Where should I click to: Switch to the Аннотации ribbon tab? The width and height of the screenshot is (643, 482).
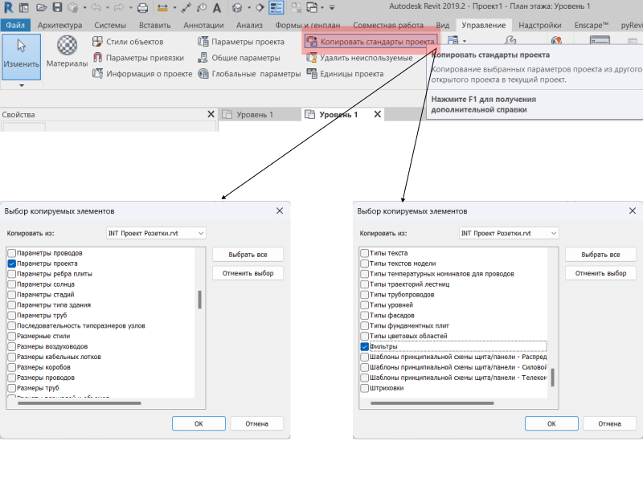coord(203,25)
